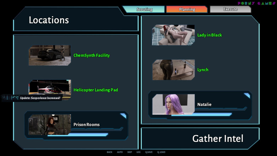This screenshot has width=277, height=156.
Task: Click the Gather Intel button
Action: pyautogui.click(x=217, y=139)
